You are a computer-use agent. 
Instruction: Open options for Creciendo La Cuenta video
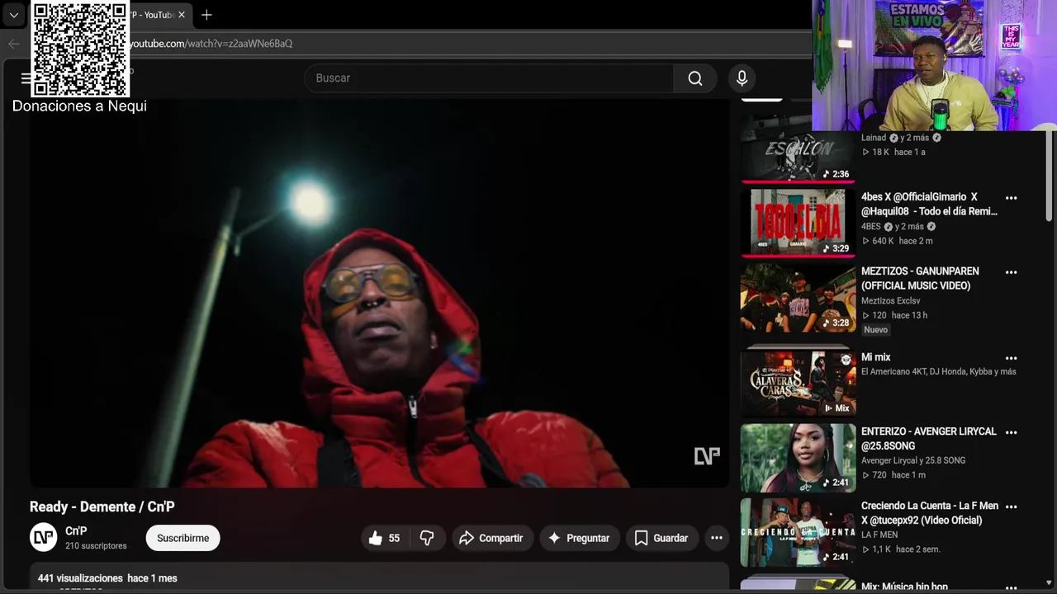1011,507
